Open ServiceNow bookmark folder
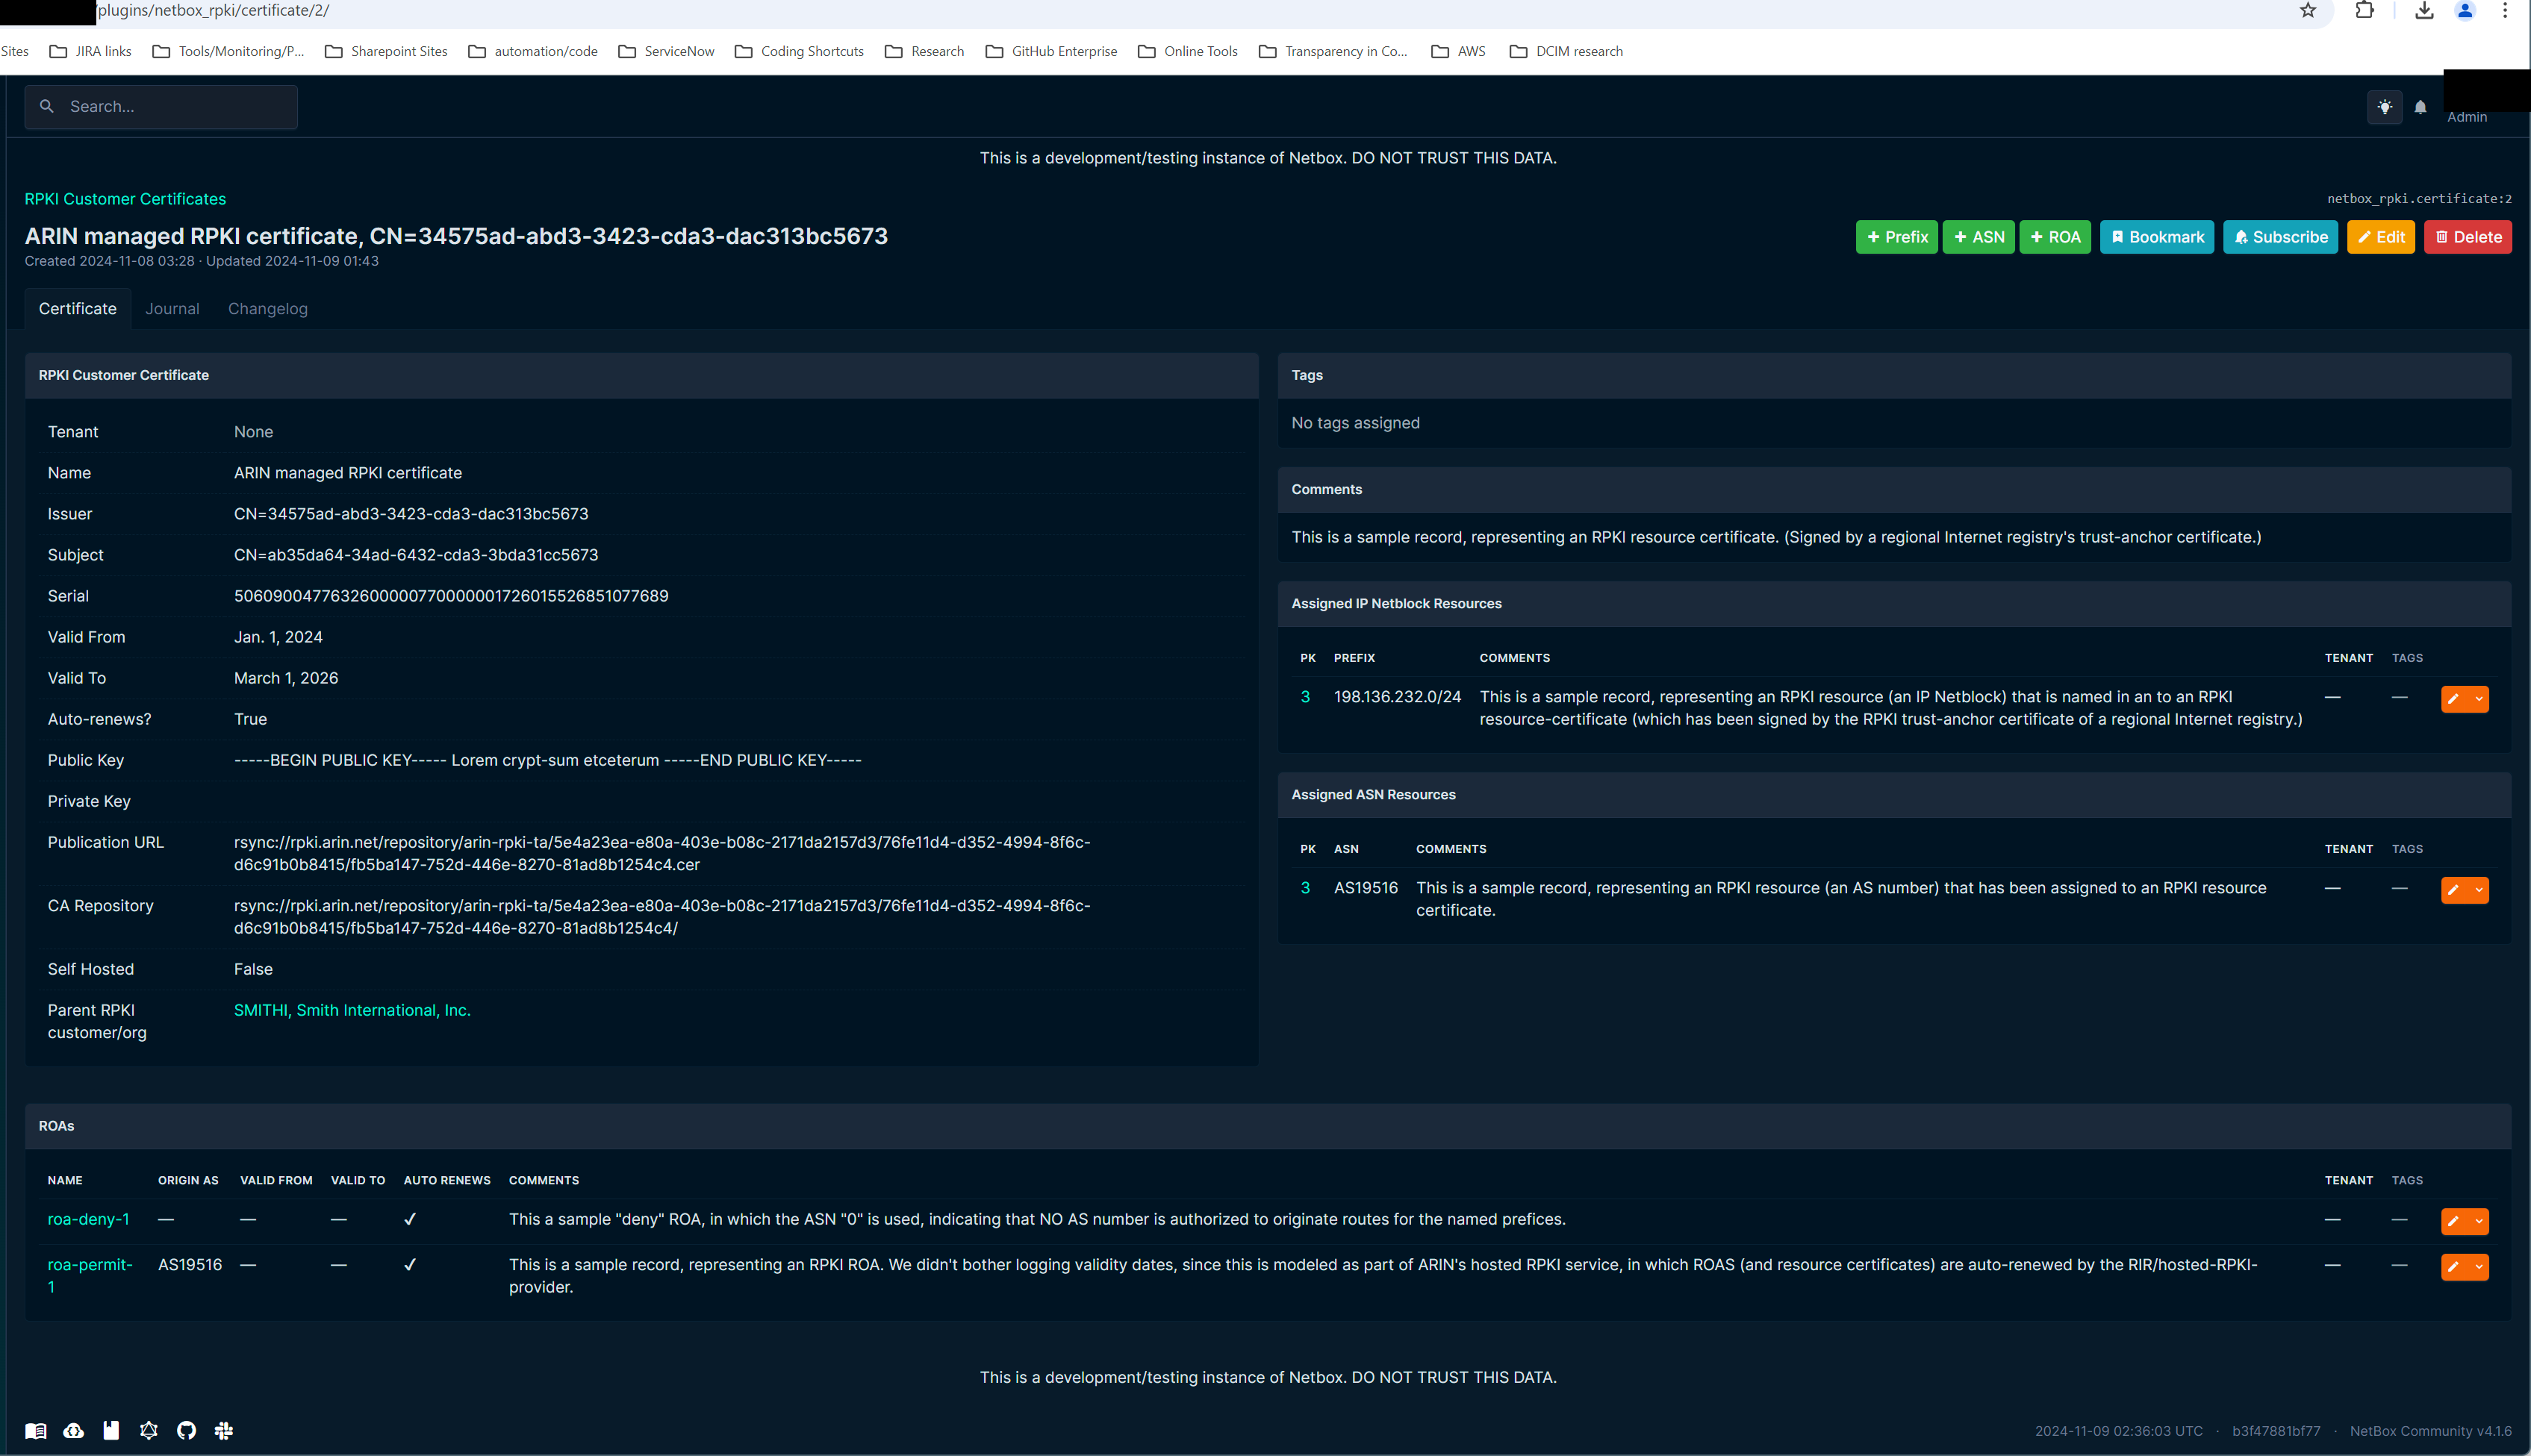 [666, 51]
